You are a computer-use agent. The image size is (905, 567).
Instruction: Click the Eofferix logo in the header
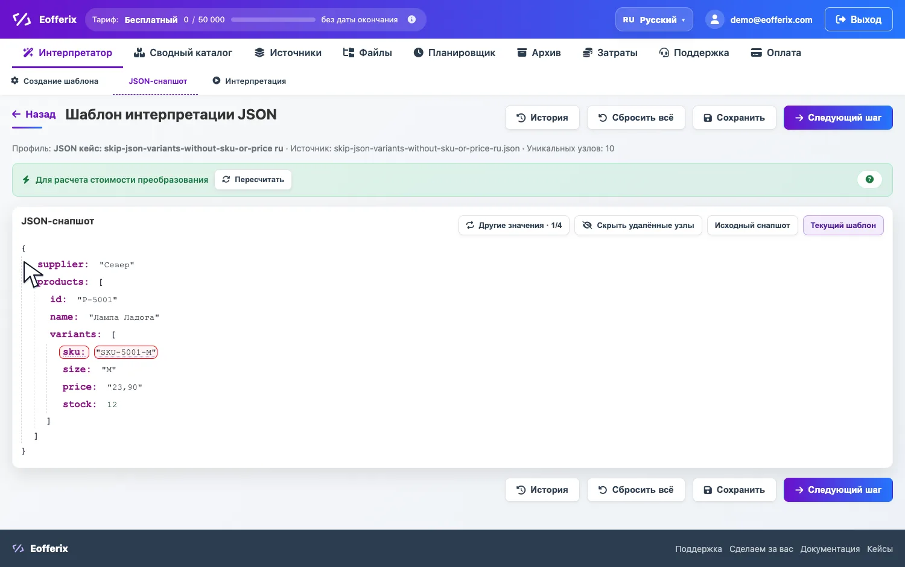(45, 19)
